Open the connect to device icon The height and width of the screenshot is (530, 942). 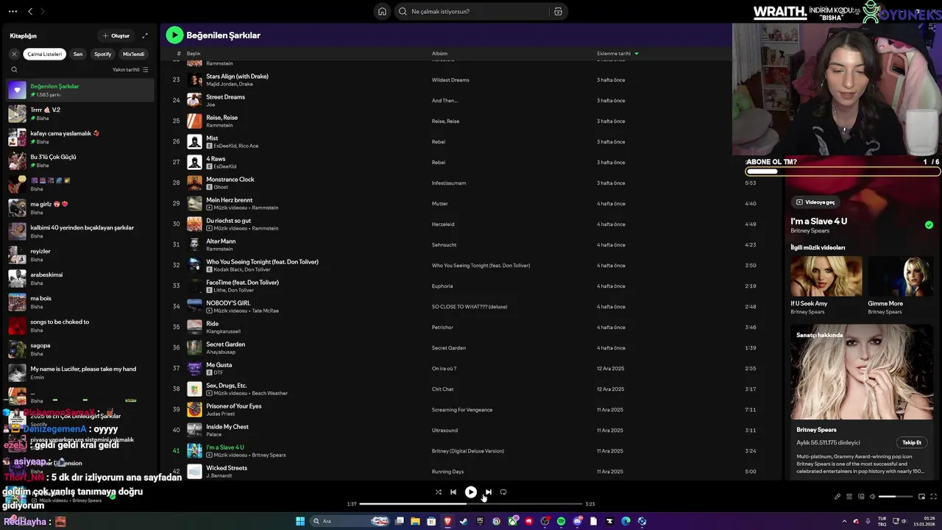[x=861, y=496]
